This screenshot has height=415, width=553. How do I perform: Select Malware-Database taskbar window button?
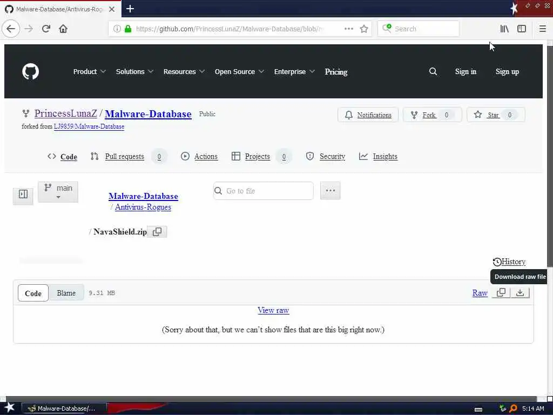(64, 409)
